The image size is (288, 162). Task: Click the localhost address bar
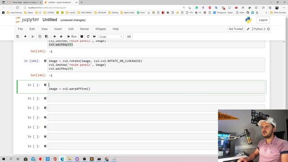tap(103, 8)
